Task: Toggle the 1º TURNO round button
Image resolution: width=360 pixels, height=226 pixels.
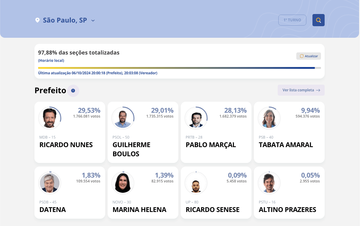Action: click(x=292, y=20)
